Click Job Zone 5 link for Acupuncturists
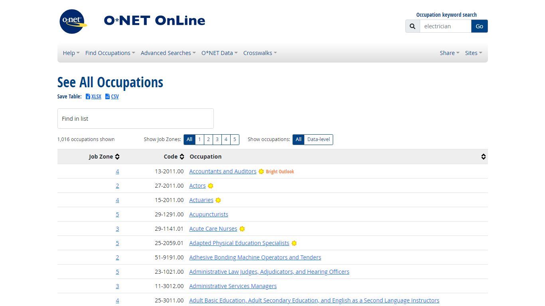 [117, 214]
